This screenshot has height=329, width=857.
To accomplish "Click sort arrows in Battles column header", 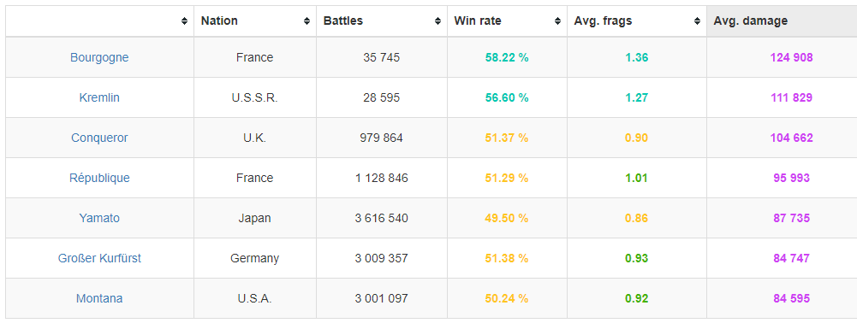I will (x=437, y=21).
